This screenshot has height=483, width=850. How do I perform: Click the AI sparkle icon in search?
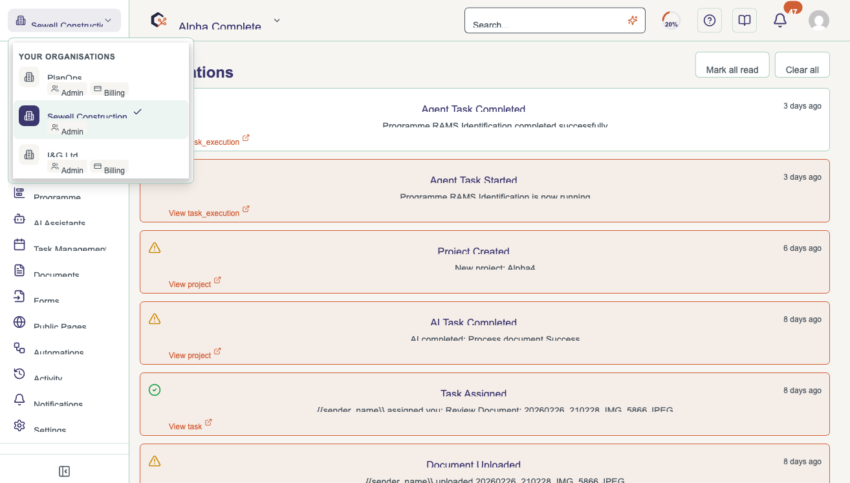click(633, 21)
